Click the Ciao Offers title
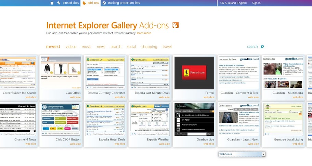 (73, 93)
